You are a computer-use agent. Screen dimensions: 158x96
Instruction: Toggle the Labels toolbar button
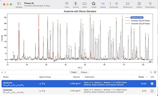pos(103,4)
